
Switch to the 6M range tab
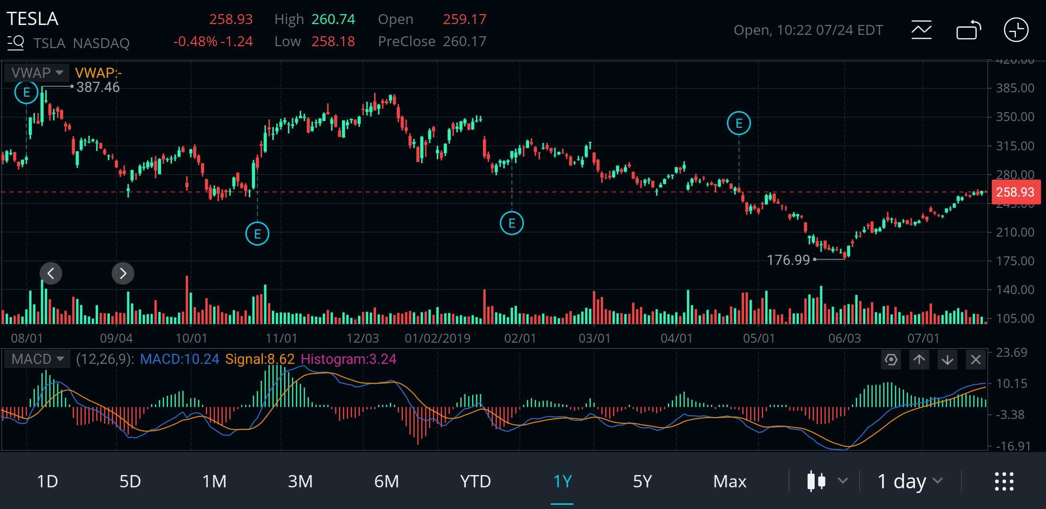tap(386, 481)
